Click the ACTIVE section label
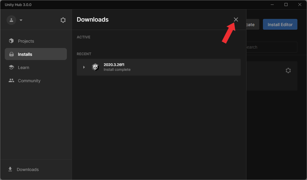 (x=83, y=37)
